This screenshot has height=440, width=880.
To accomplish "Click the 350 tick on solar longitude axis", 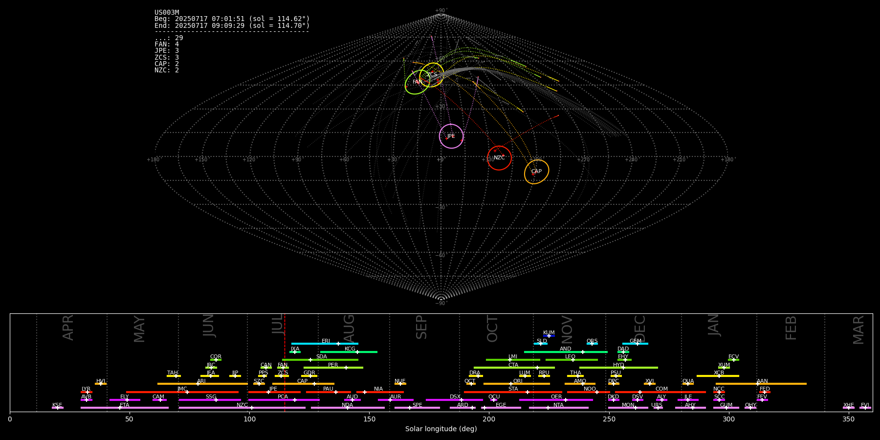I will [x=848, y=419].
